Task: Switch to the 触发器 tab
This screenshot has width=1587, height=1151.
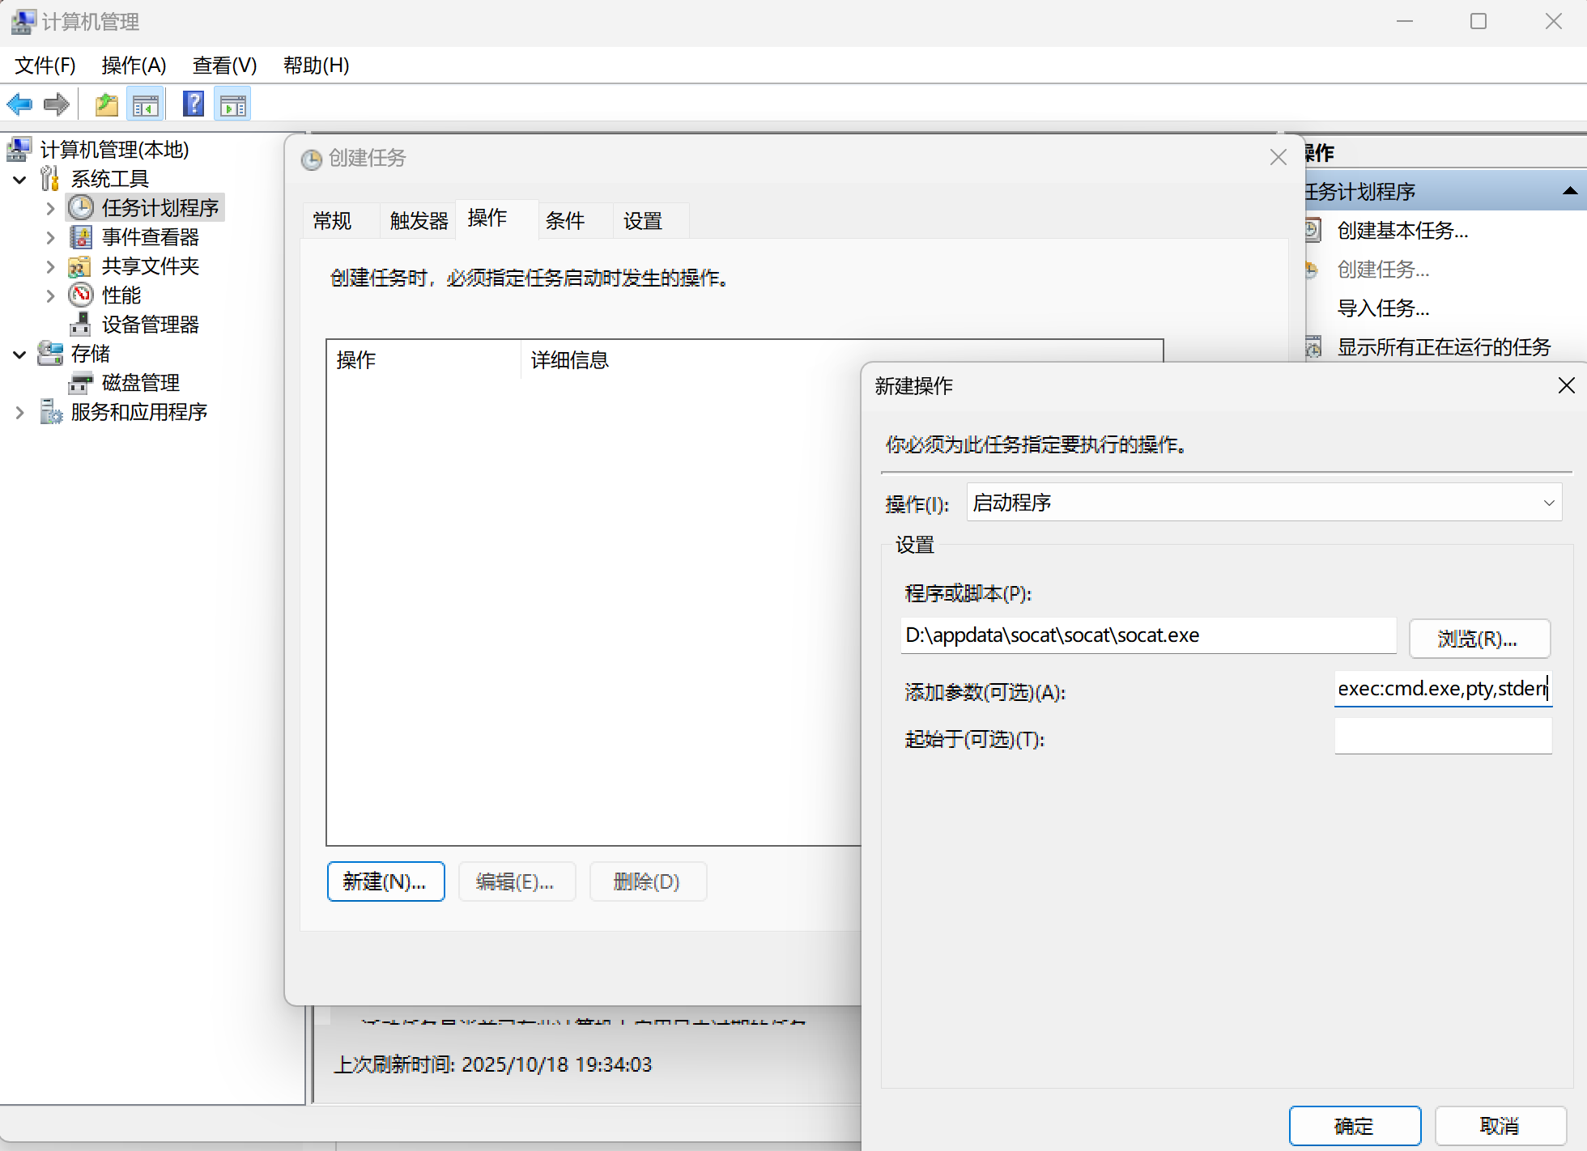Action: 419,220
